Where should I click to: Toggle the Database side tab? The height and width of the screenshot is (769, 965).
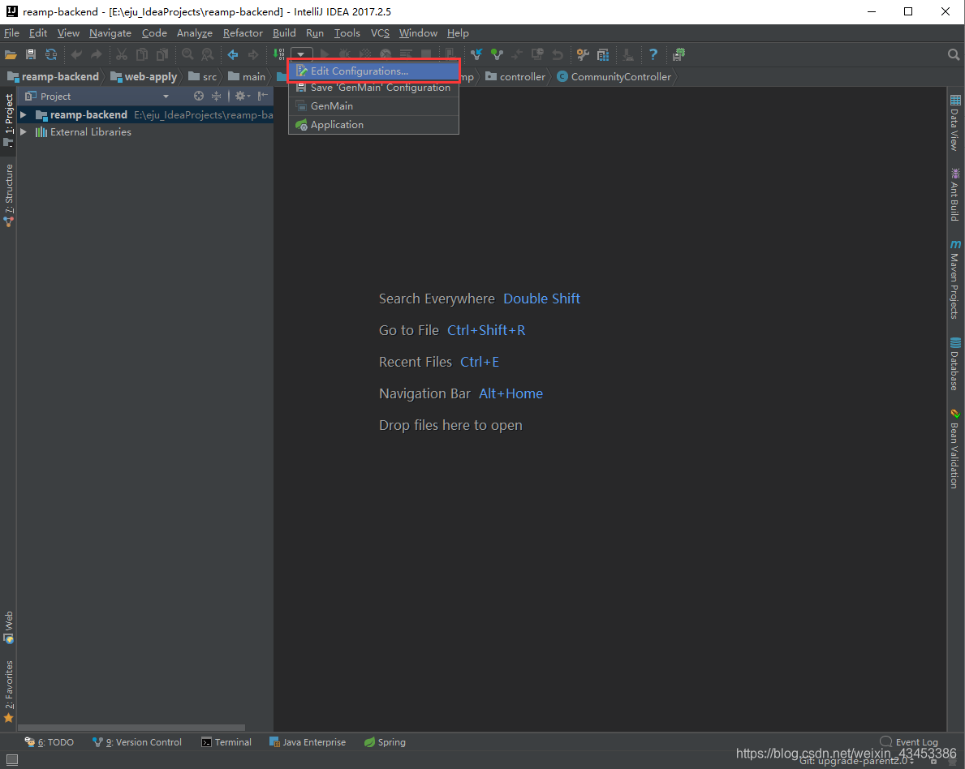(954, 364)
